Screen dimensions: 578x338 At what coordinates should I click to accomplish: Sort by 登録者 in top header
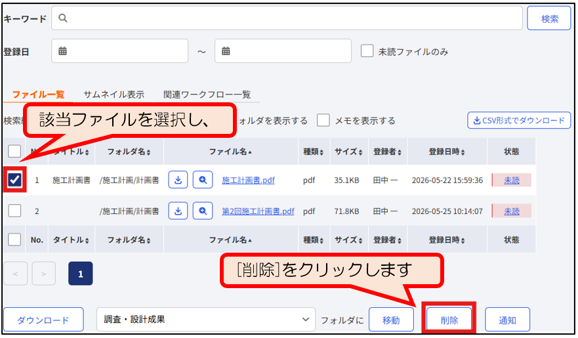tap(388, 152)
